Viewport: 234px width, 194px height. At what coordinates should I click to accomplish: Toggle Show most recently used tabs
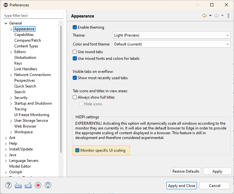point(75,78)
